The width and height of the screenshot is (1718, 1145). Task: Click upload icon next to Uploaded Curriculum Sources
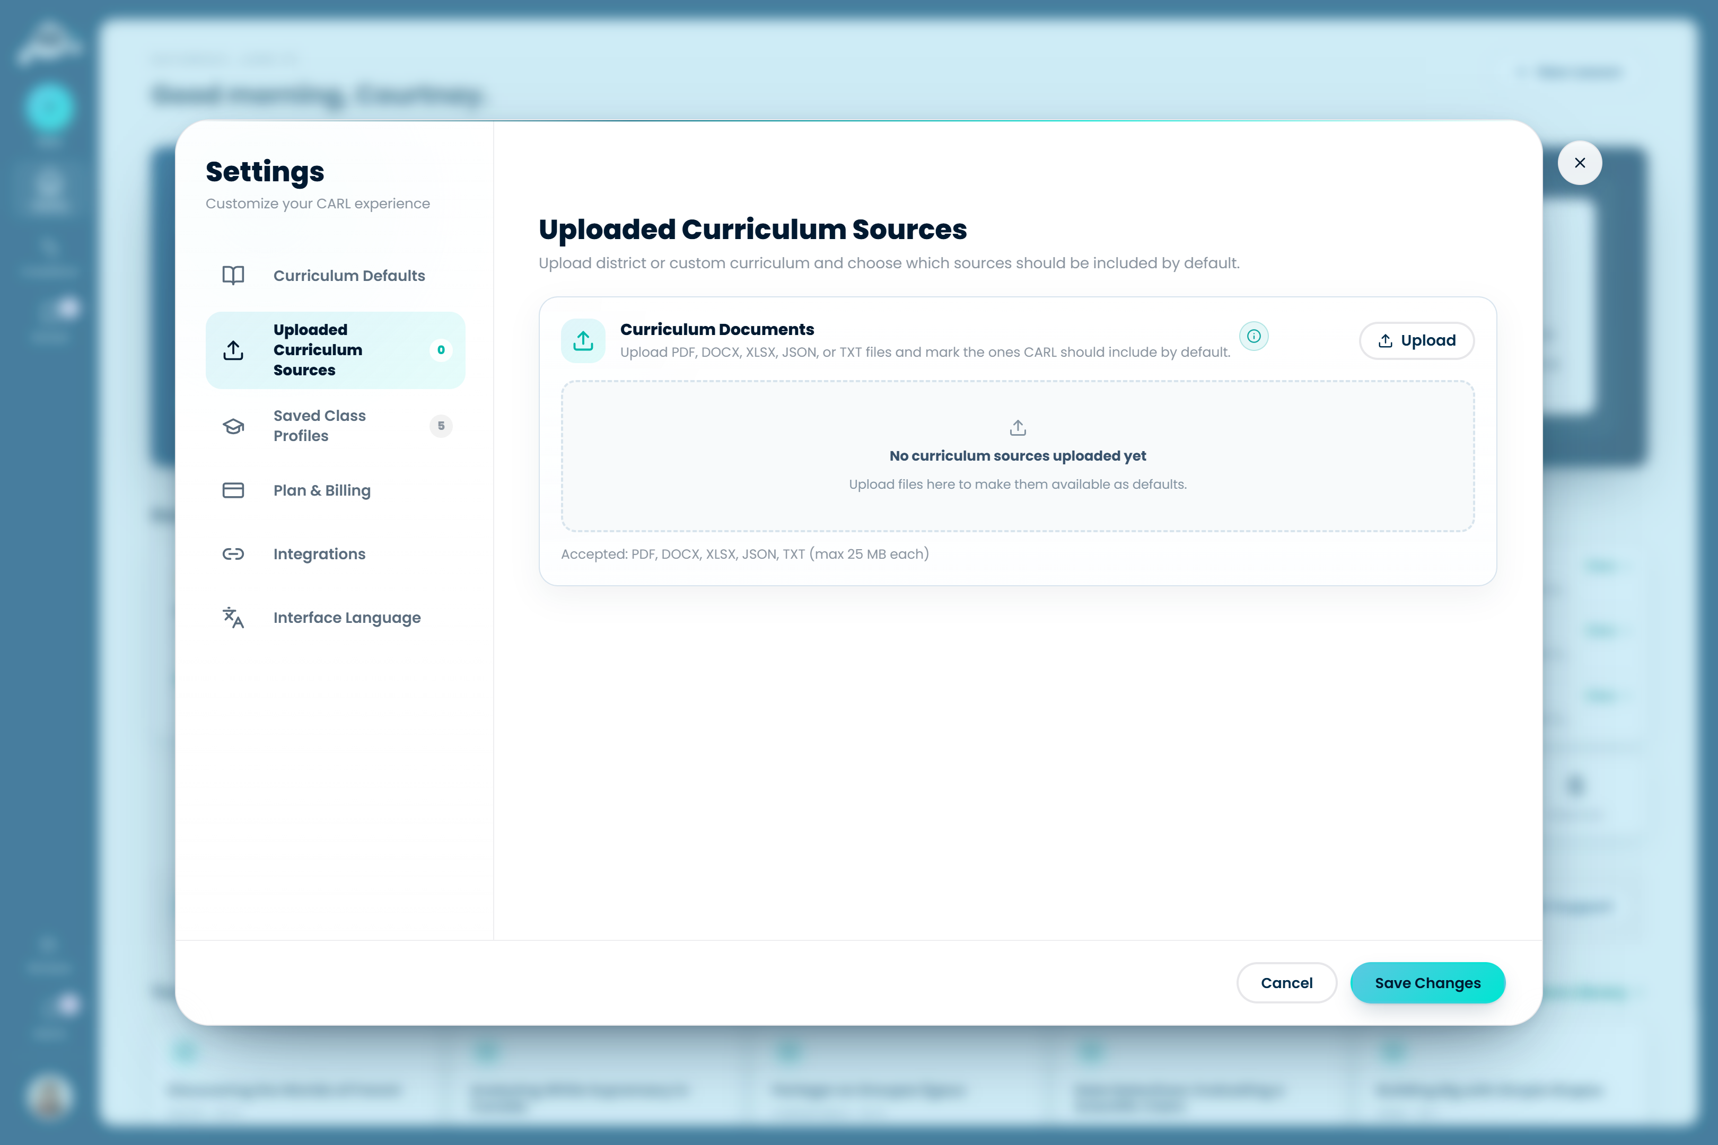(233, 350)
